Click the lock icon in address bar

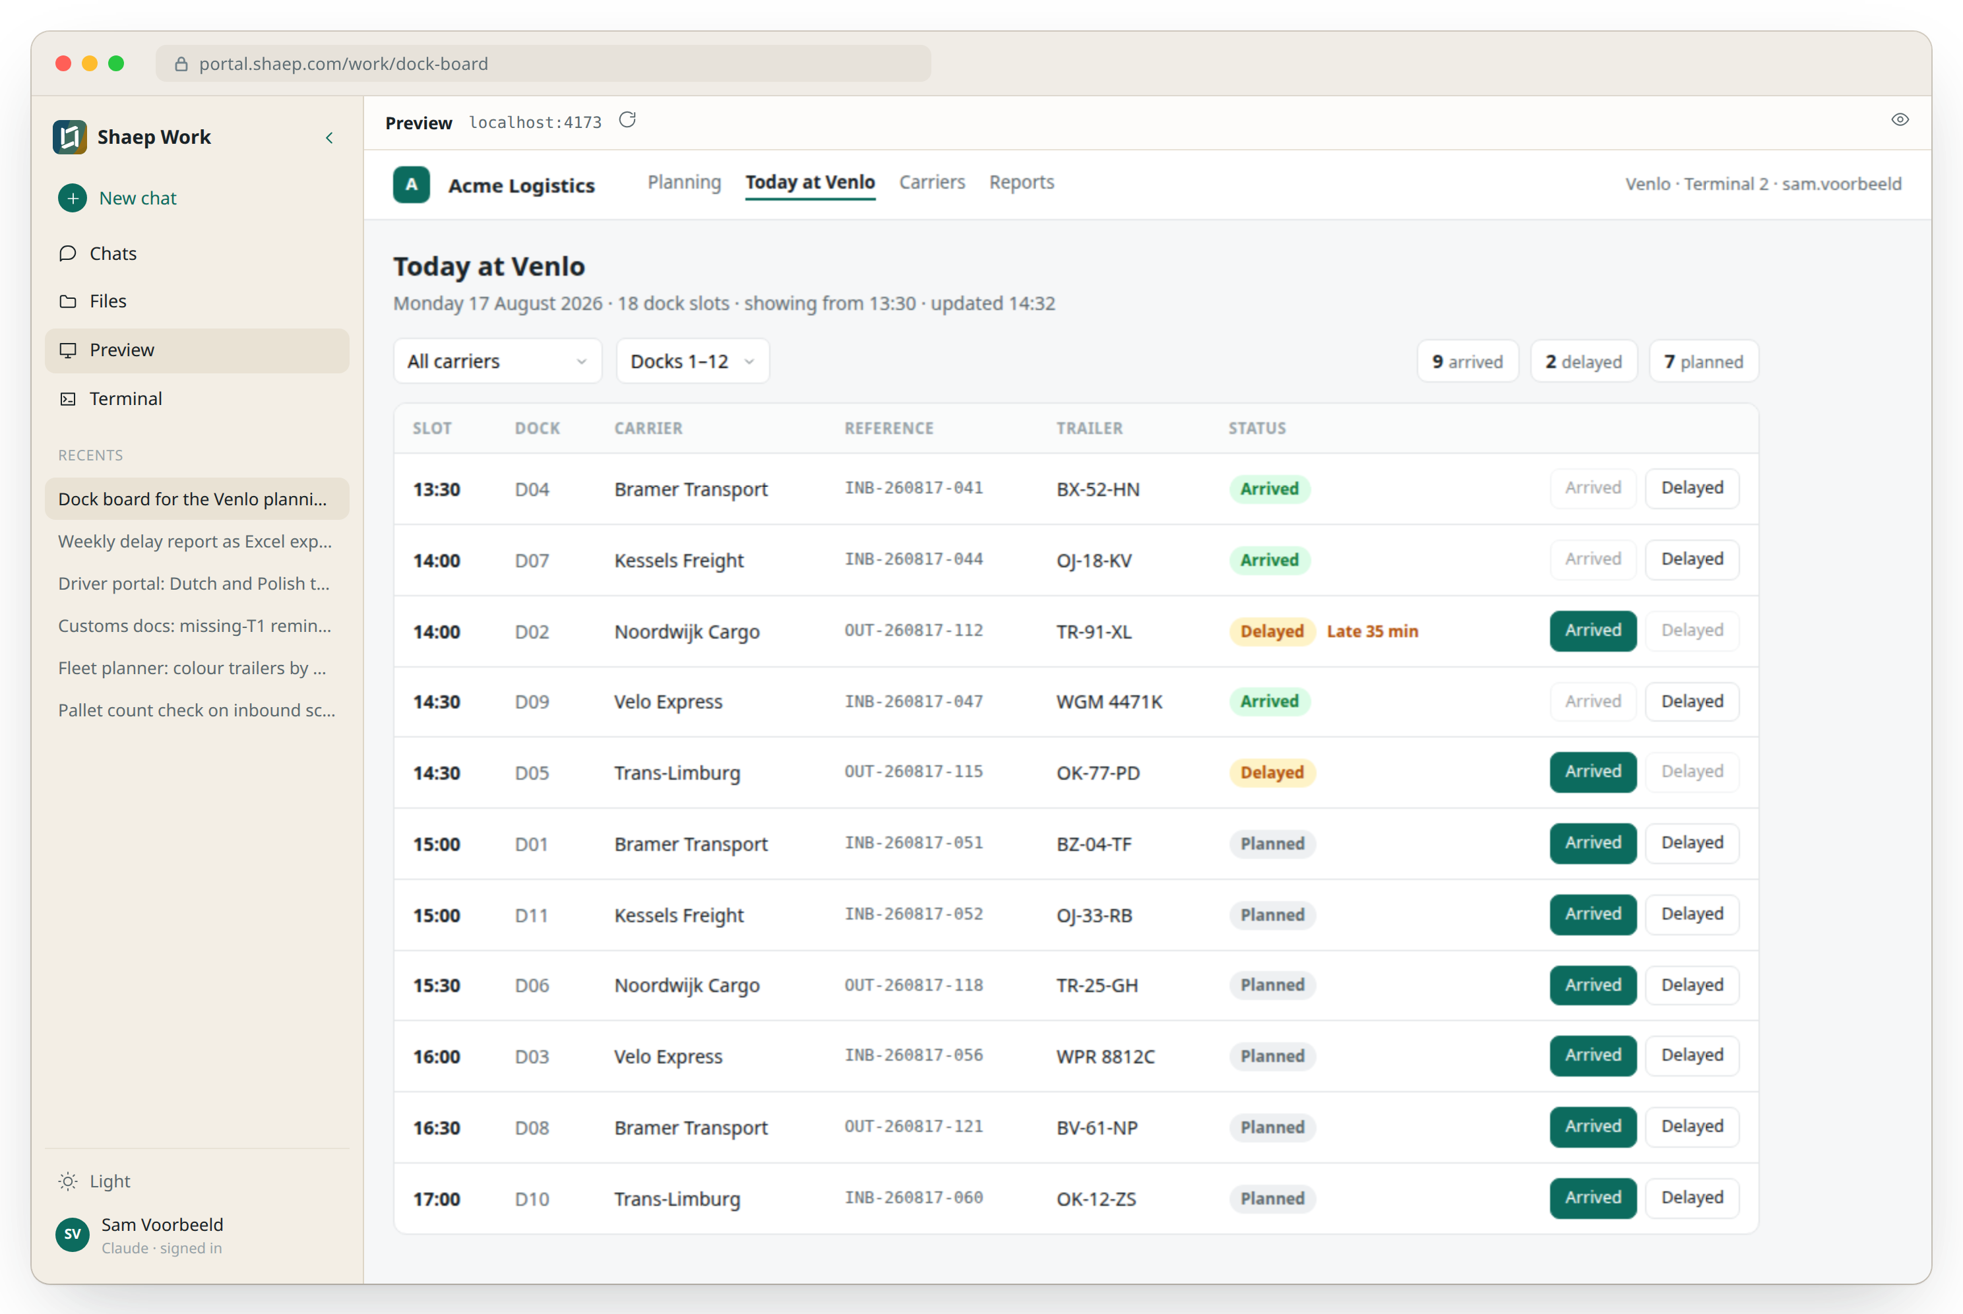180,64
